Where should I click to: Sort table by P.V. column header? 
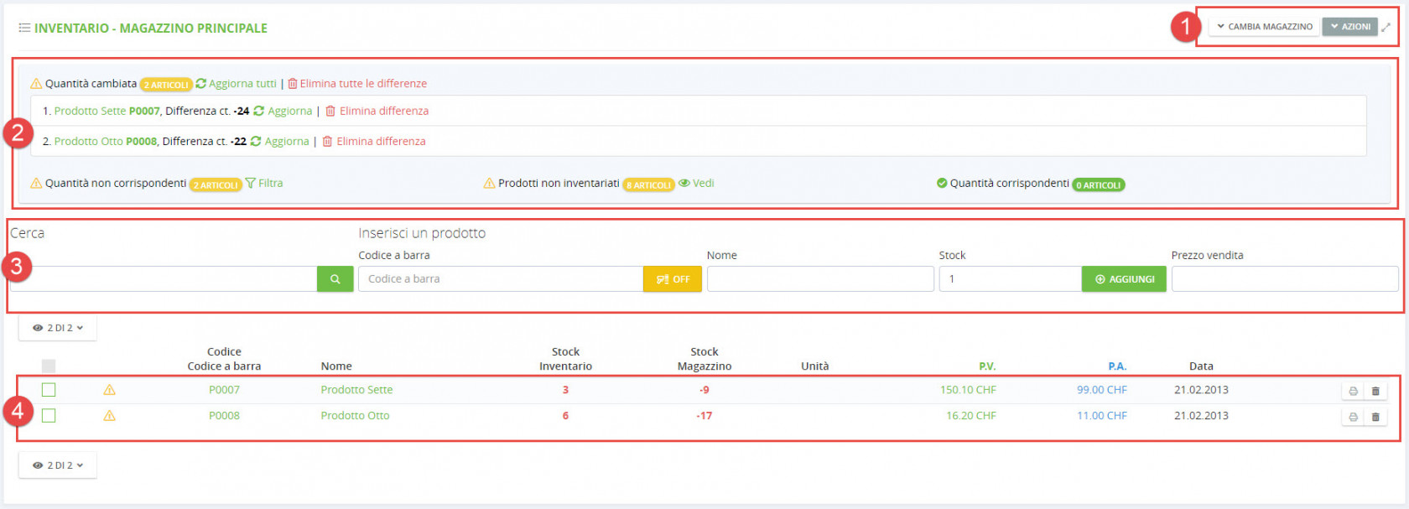(x=986, y=366)
